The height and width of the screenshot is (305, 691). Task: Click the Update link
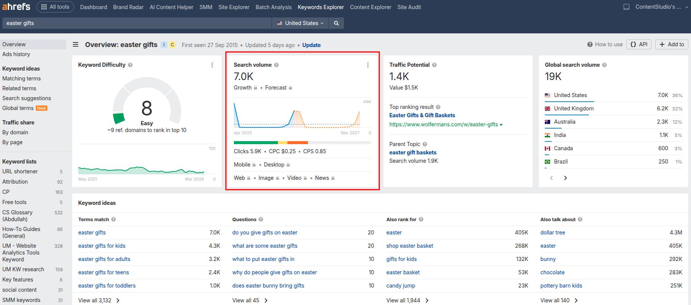coord(311,45)
